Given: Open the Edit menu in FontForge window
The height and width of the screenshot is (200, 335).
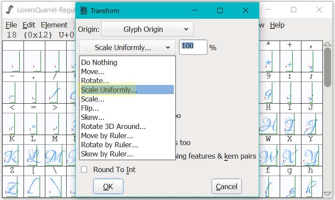Looking at the screenshot, I should 29,25.
